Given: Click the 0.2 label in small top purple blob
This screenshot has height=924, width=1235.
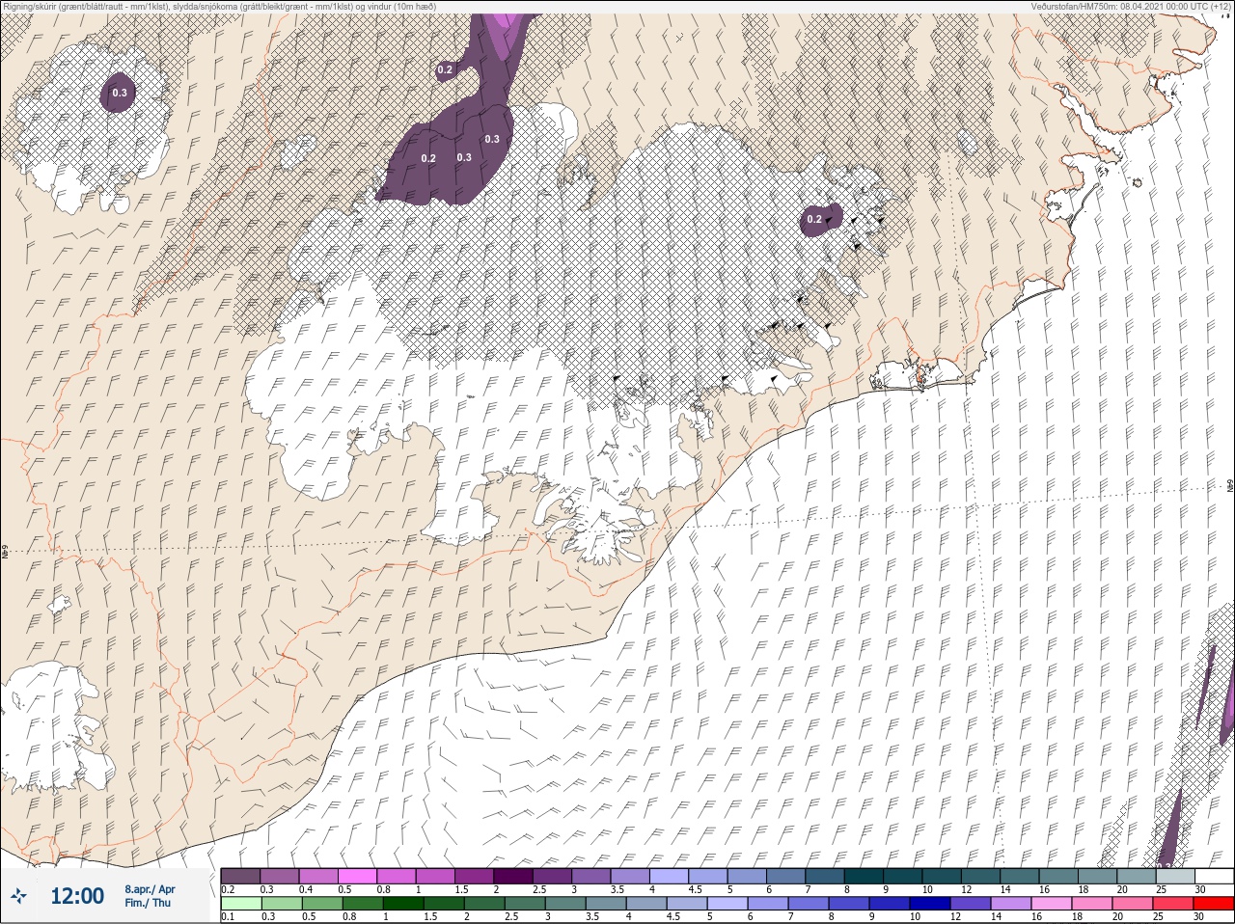Looking at the screenshot, I should click(x=445, y=69).
